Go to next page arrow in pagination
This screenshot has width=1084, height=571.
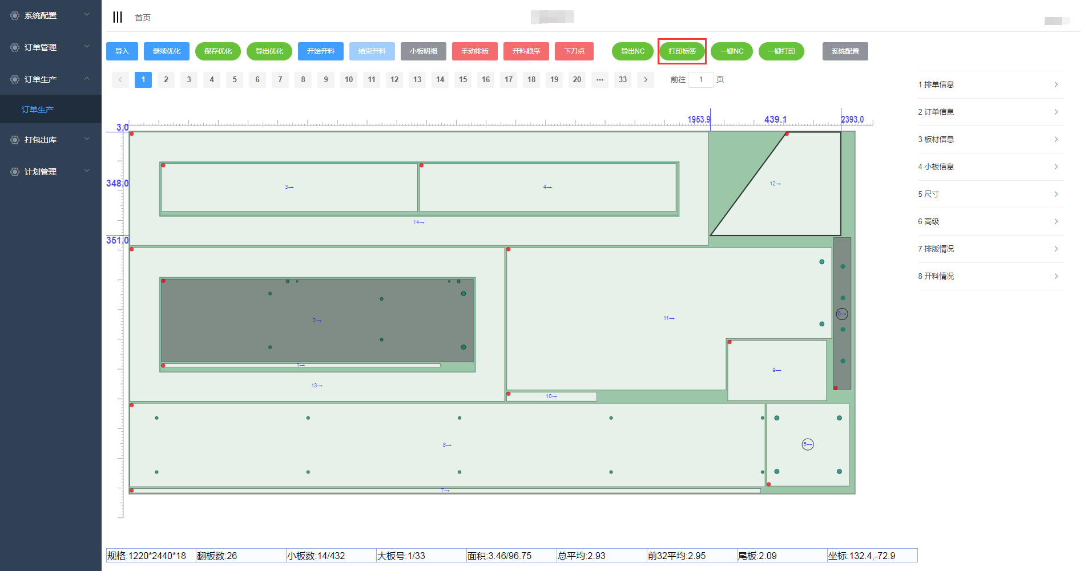646,80
